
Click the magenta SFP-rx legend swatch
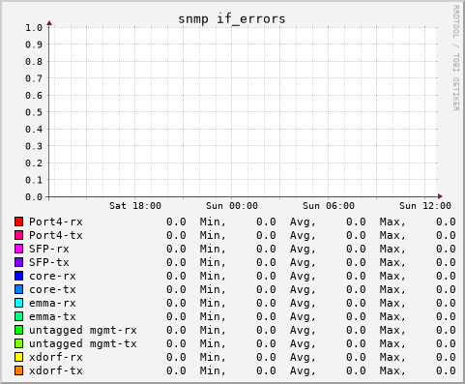click(x=18, y=249)
